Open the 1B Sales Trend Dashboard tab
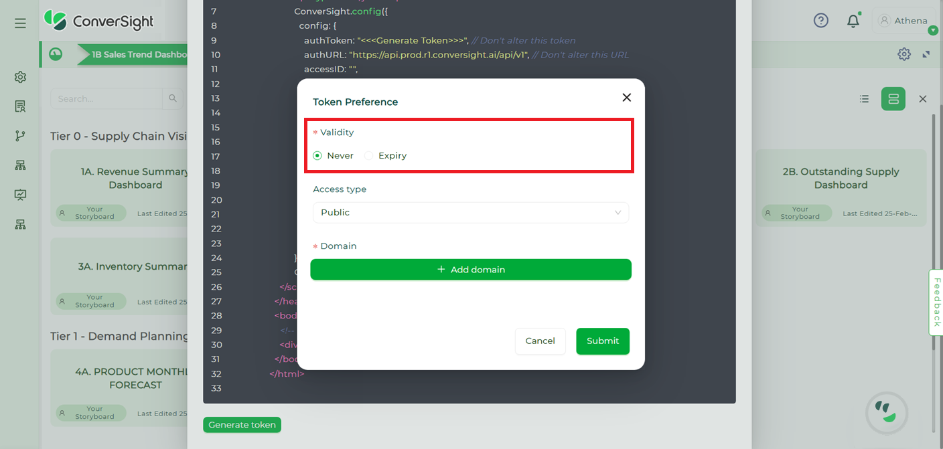This screenshot has width=943, height=449. tap(133, 54)
